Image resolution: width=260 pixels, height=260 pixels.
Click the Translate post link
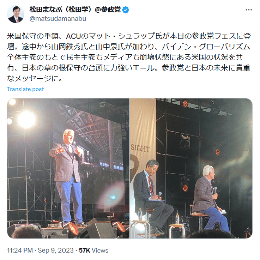coord(25,89)
